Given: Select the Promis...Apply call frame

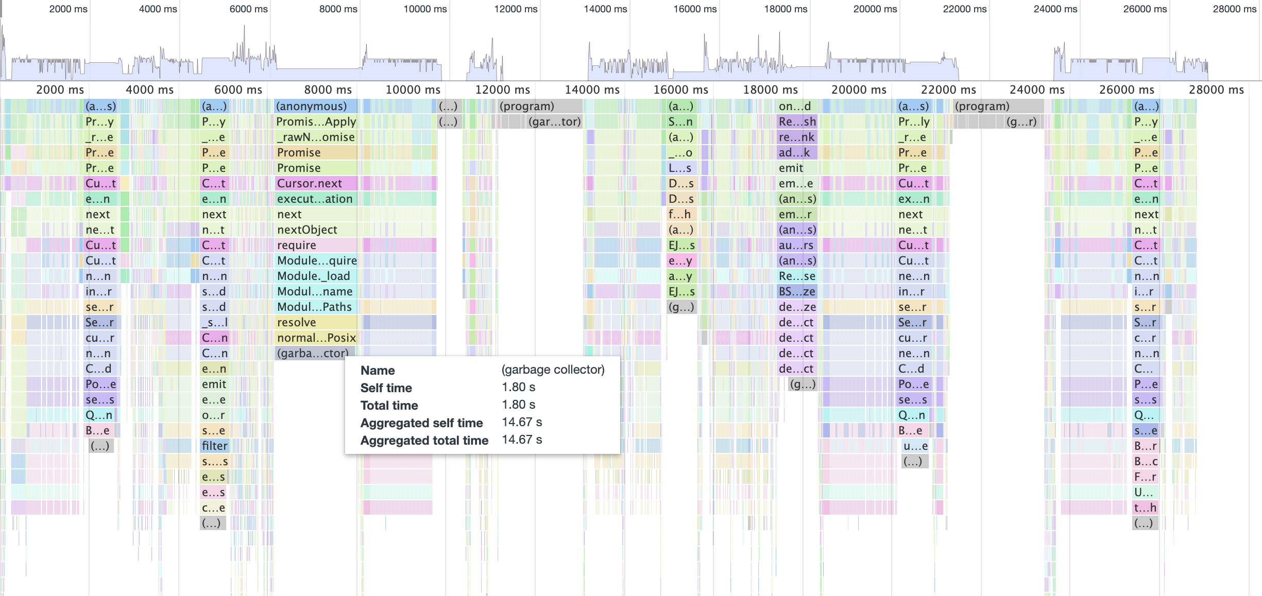Looking at the screenshot, I should pyautogui.click(x=316, y=122).
